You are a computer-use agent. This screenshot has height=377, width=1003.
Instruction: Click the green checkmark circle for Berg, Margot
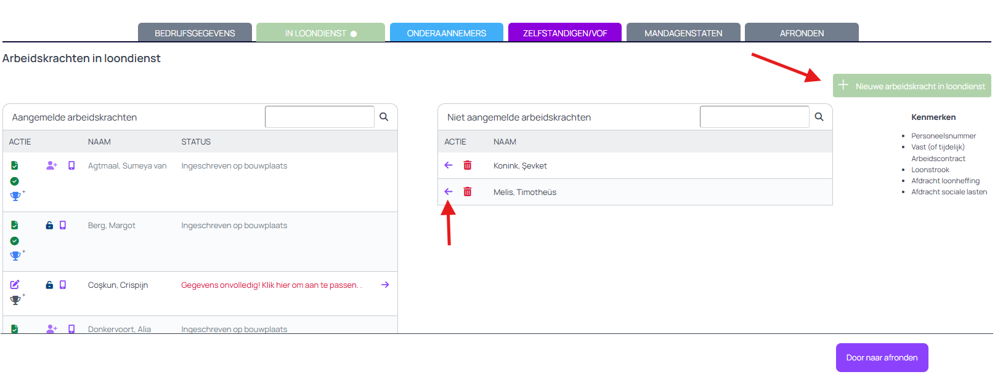pos(15,241)
